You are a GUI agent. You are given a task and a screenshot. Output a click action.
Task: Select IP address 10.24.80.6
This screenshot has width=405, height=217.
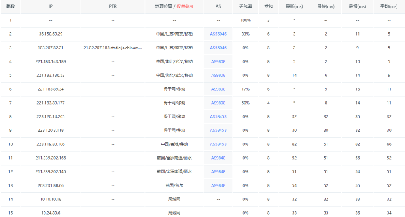[51, 213]
